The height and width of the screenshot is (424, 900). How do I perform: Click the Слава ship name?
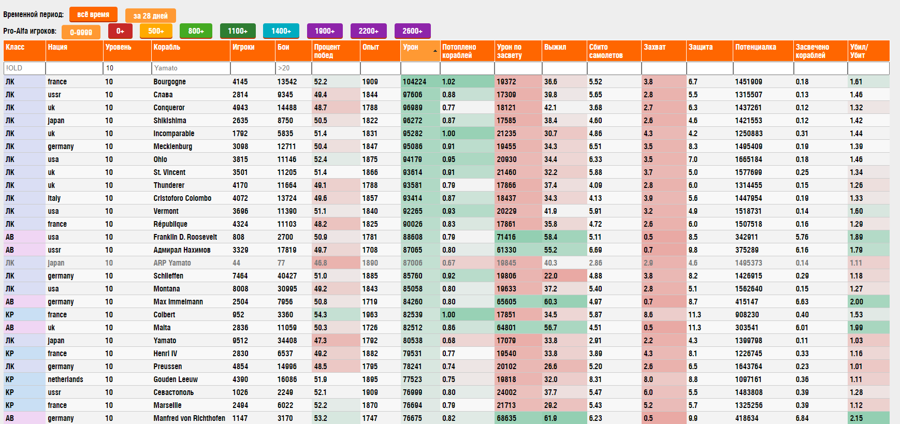tap(163, 95)
